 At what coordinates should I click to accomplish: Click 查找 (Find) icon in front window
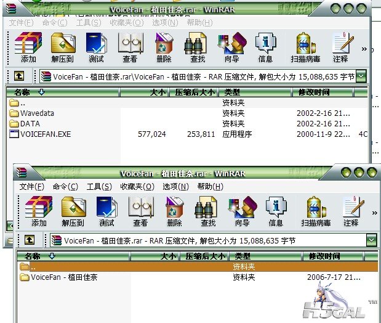tap(207, 207)
